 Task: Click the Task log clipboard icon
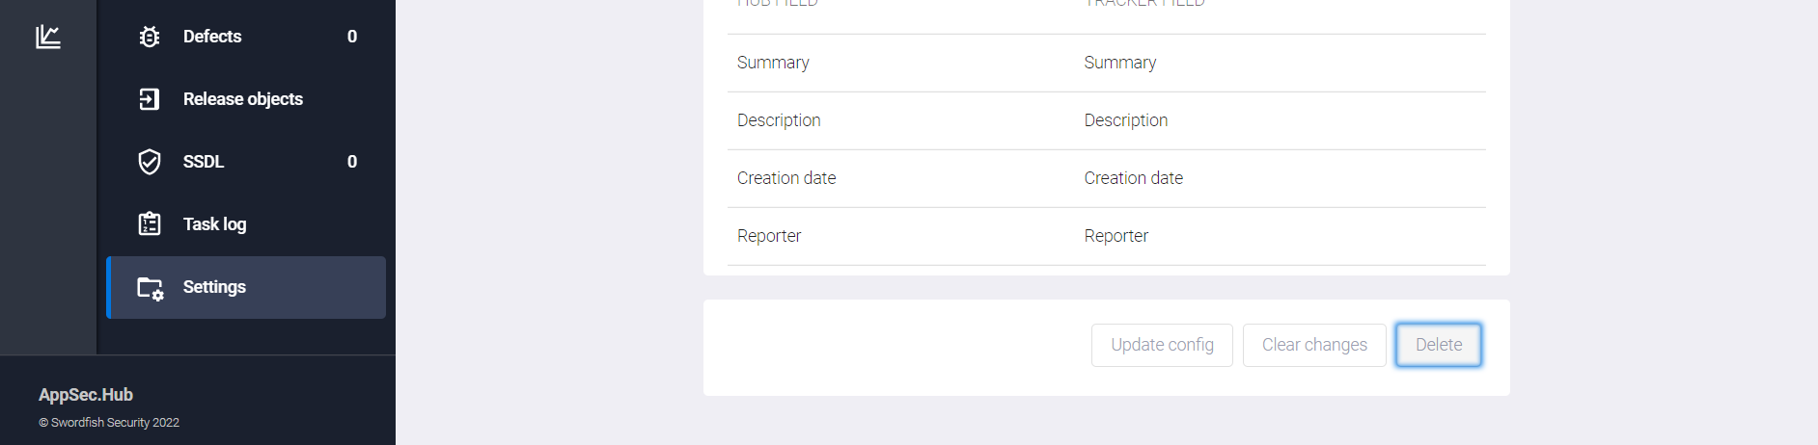pyautogui.click(x=150, y=224)
